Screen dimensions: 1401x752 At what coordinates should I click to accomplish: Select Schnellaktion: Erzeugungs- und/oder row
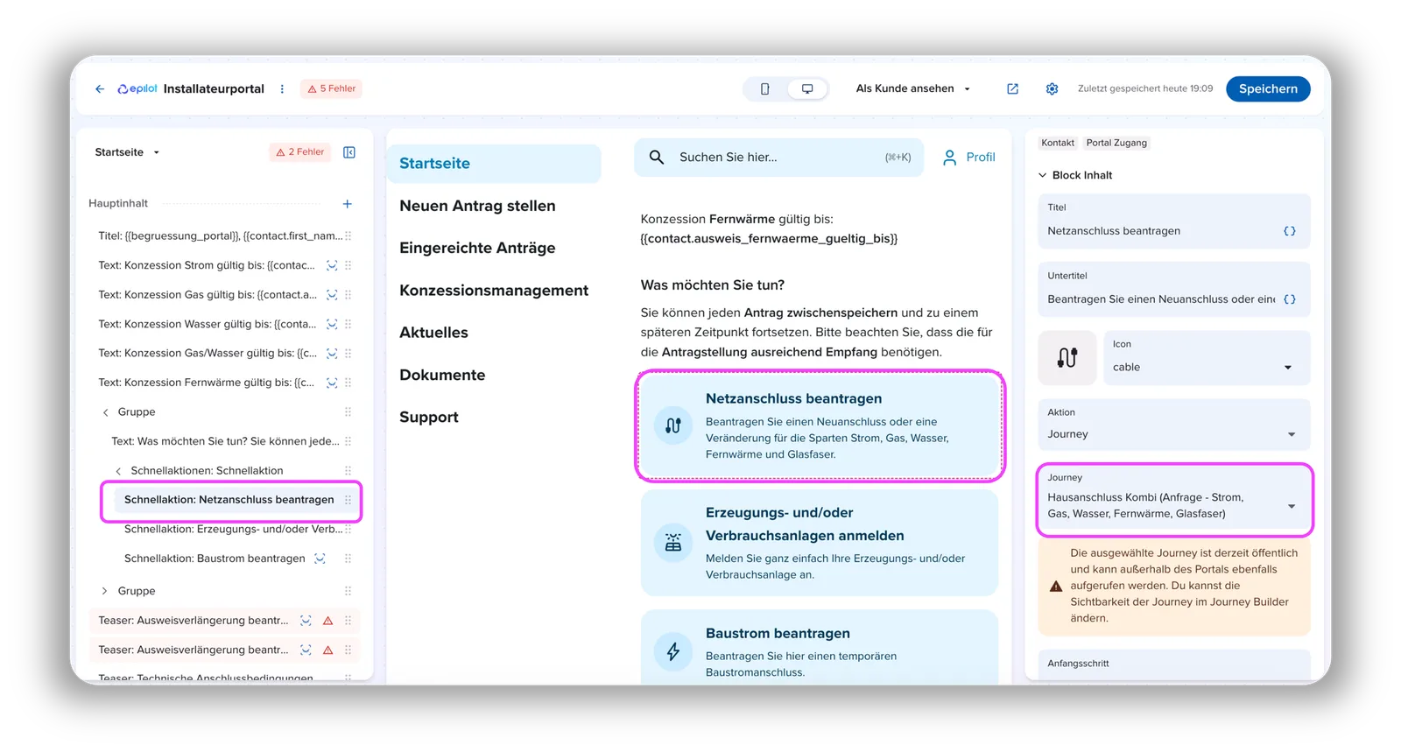(x=233, y=529)
